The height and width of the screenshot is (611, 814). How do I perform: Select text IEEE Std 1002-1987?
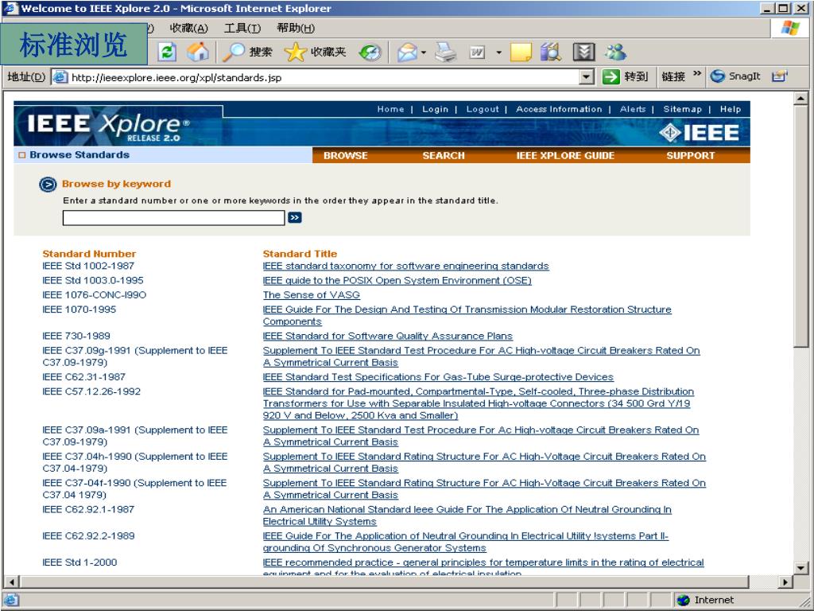pos(88,266)
